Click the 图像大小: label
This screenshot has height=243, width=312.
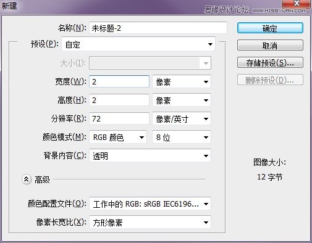tap(269, 162)
